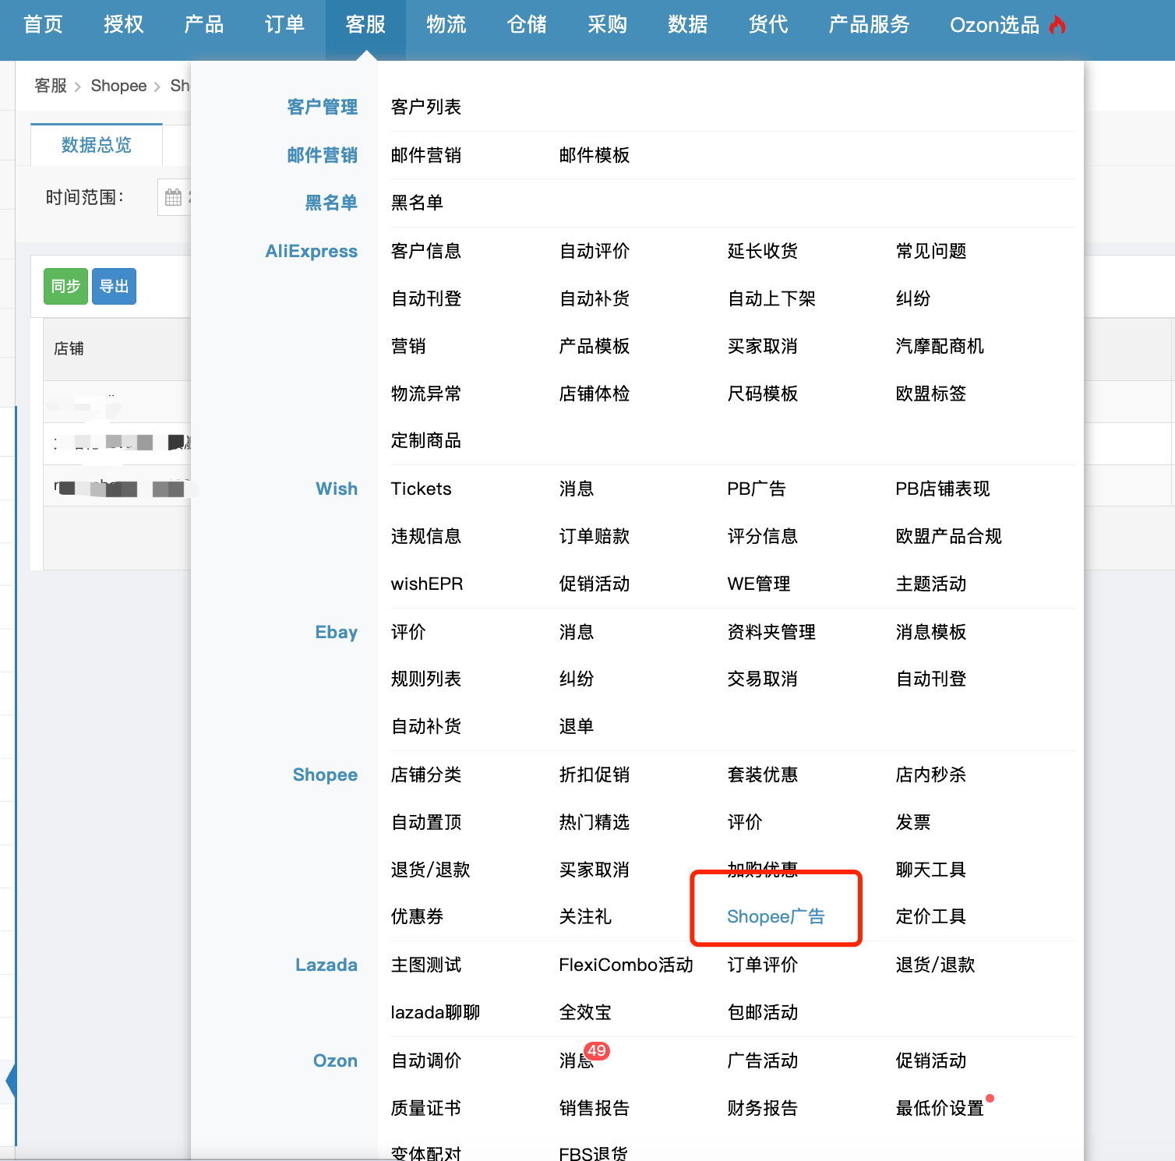Open Shopee 发票 entry
The image size is (1175, 1161).
pos(913,822)
